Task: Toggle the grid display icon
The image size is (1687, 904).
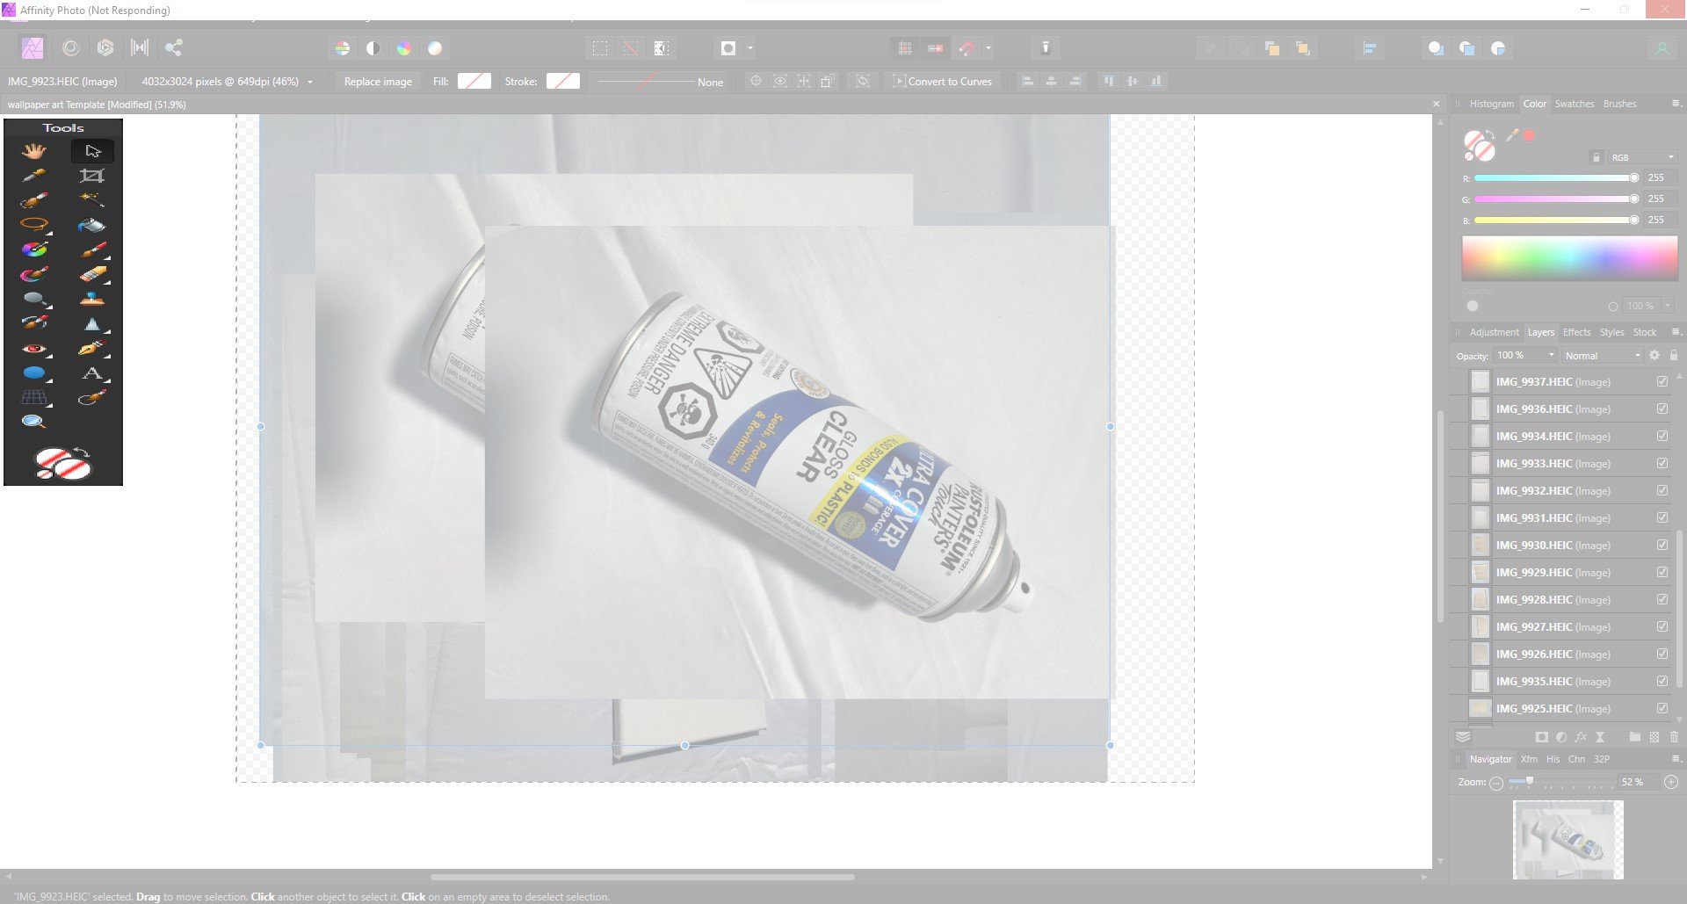Action: click(x=905, y=48)
